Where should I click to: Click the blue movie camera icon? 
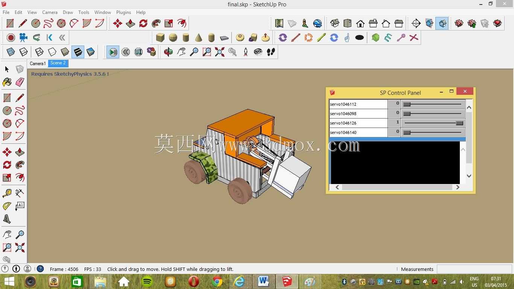[x=23, y=38]
